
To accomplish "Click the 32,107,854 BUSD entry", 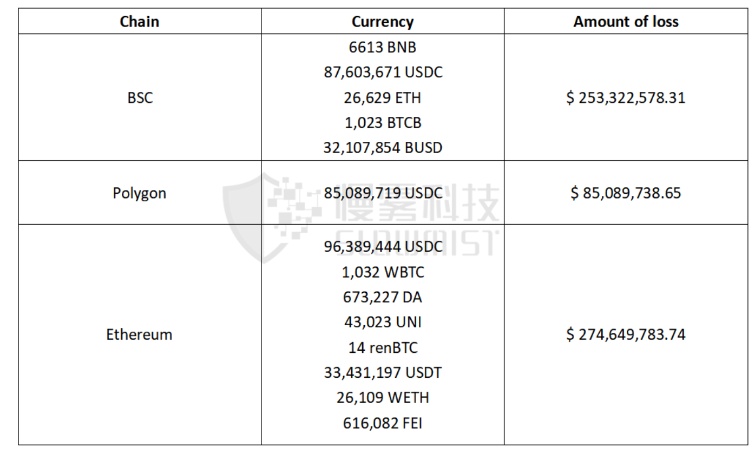I will coord(383,148).
